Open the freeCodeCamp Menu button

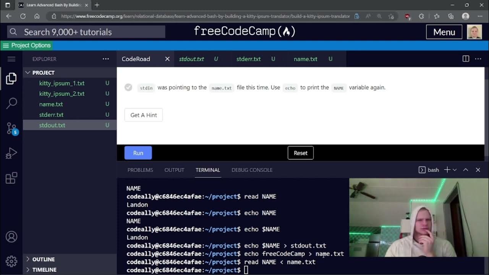[x=444, y=32]
